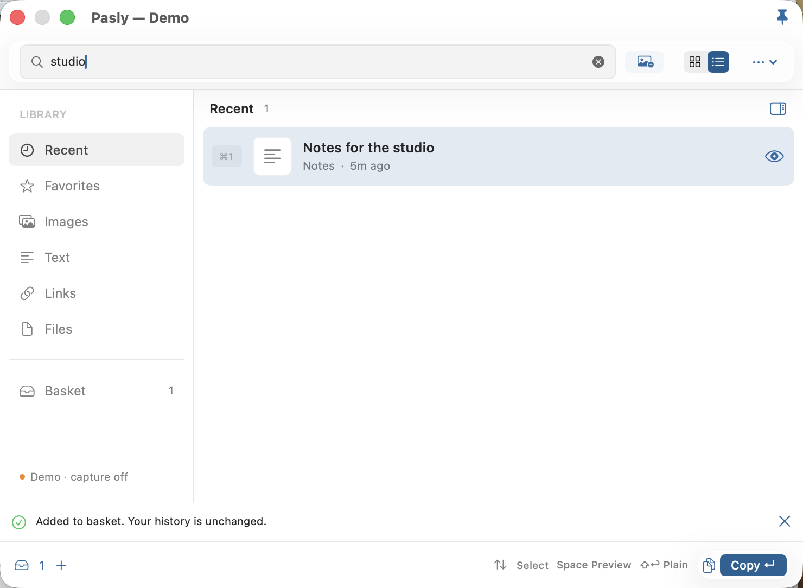803x588 pixels.
Task: Focus the search field containing studio
Action: [x=317, y=62]
